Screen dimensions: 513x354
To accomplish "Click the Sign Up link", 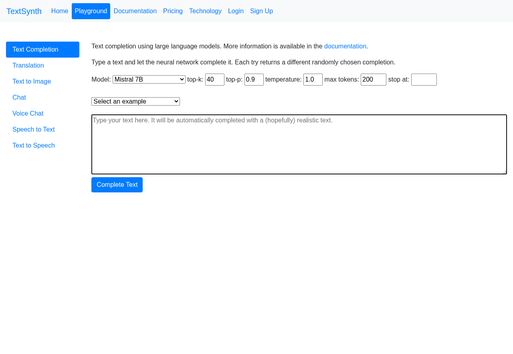I will click(261, 10).
